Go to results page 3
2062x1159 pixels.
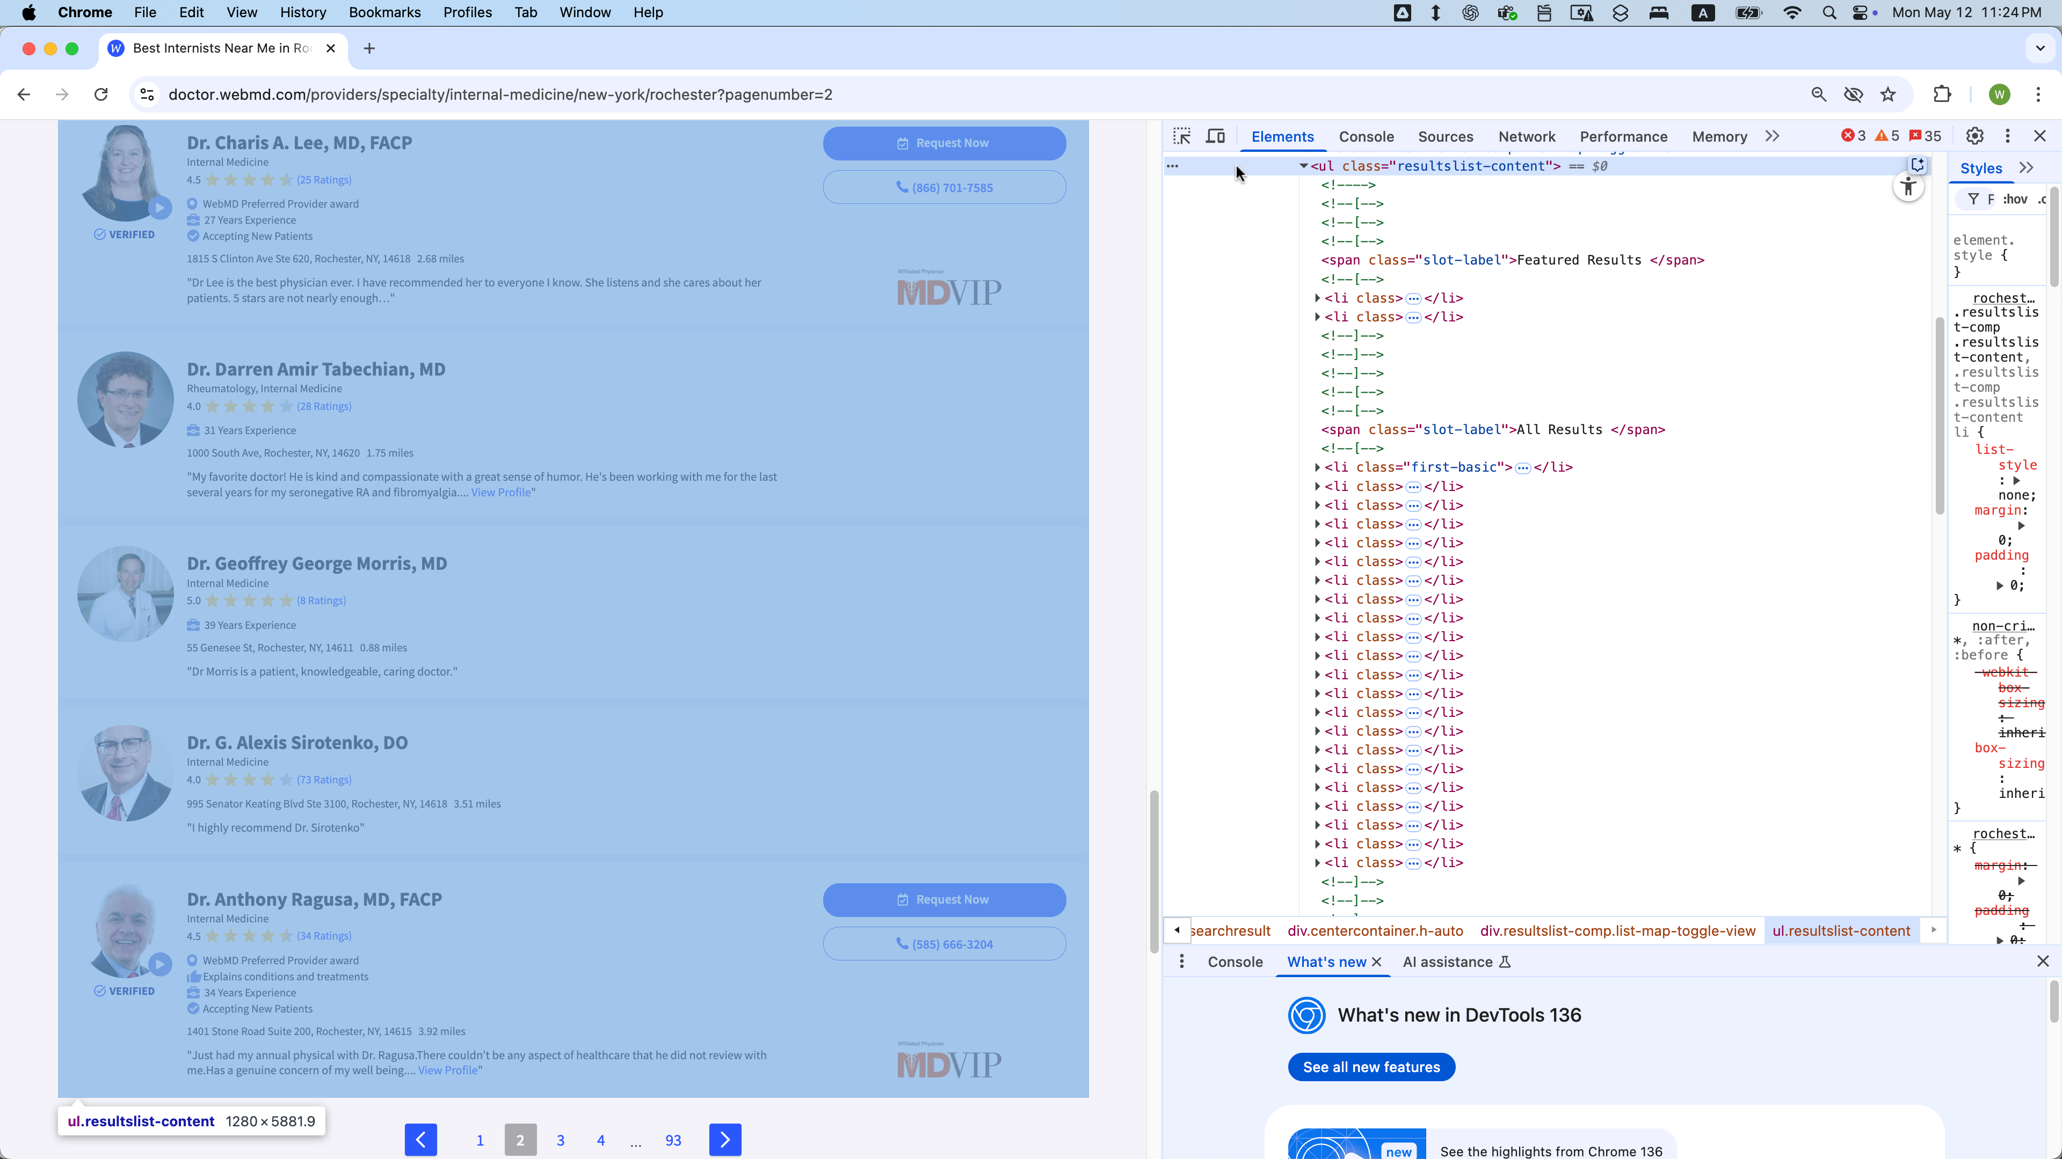(x=560, y=1141)
